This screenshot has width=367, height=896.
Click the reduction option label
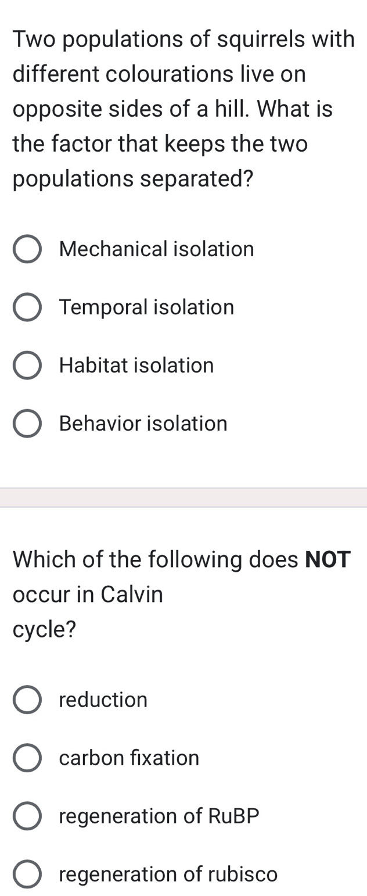click(103, 700)
